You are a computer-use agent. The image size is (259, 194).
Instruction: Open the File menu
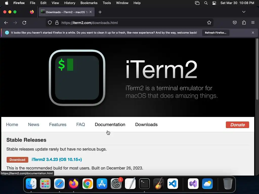click(x=32, y=3)
